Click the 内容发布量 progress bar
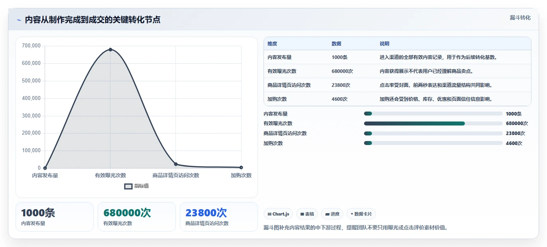 pos(433,114)
